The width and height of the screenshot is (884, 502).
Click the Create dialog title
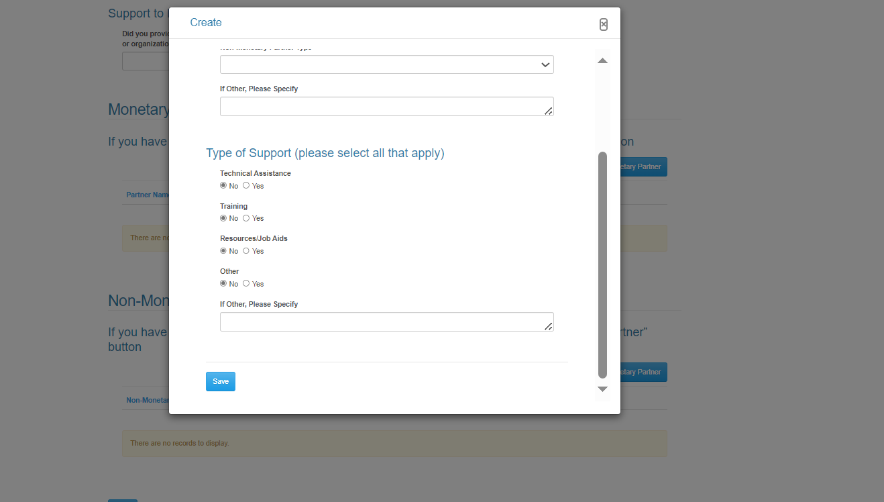[206, 23]
